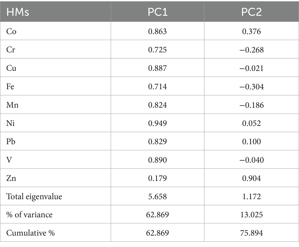Viewport: 299px width, 247px height.
Task: Click the PC2 variance value 13.025
Action: click(x=251, y=215)
